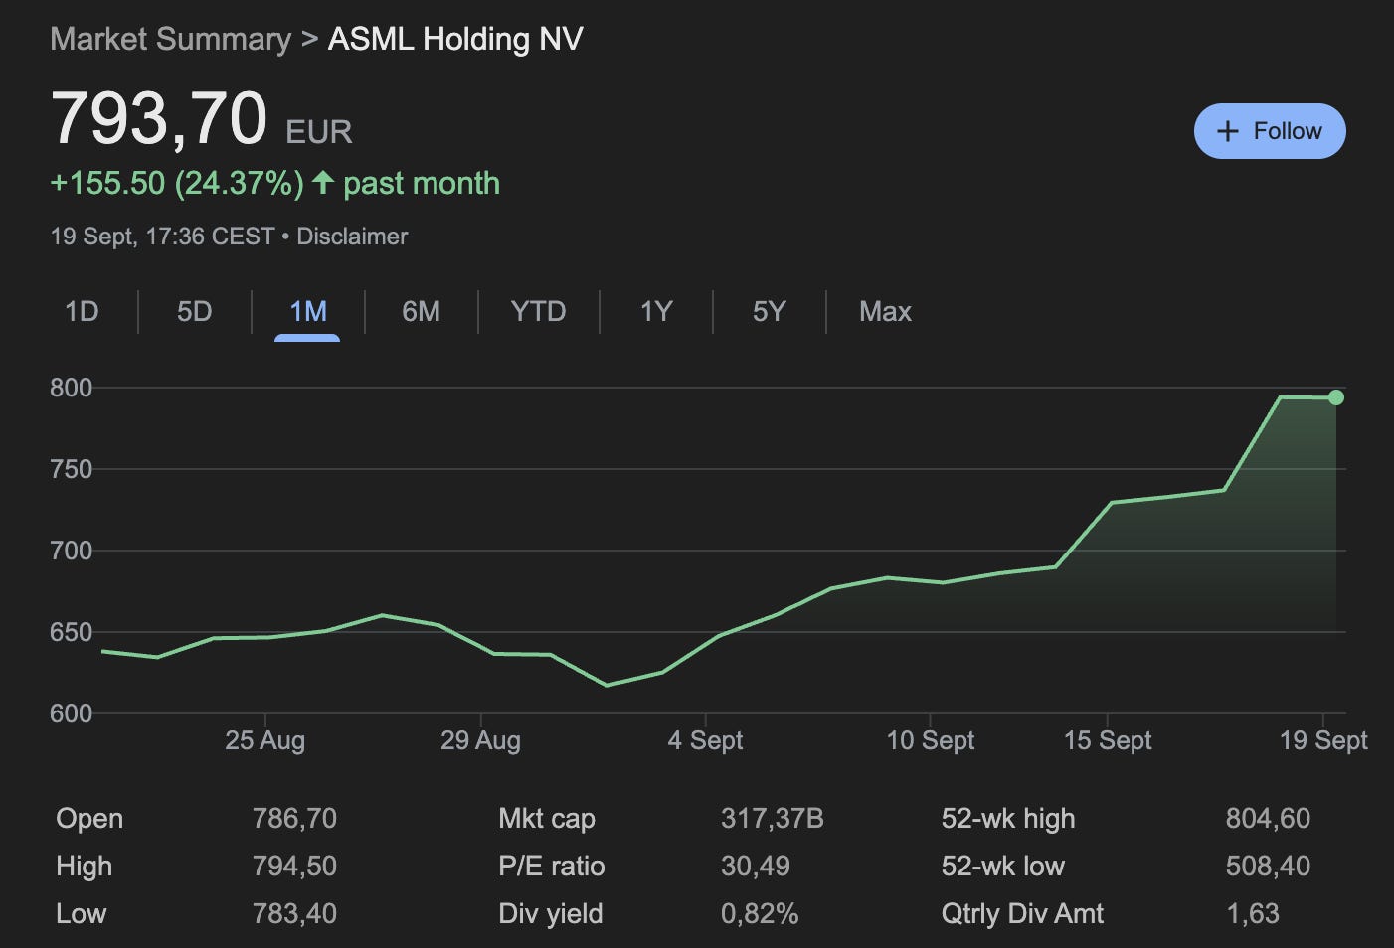Click the P/E ratio value 30,49
Viewport: 1394px width, 948px height.
[x=756, y=867]
